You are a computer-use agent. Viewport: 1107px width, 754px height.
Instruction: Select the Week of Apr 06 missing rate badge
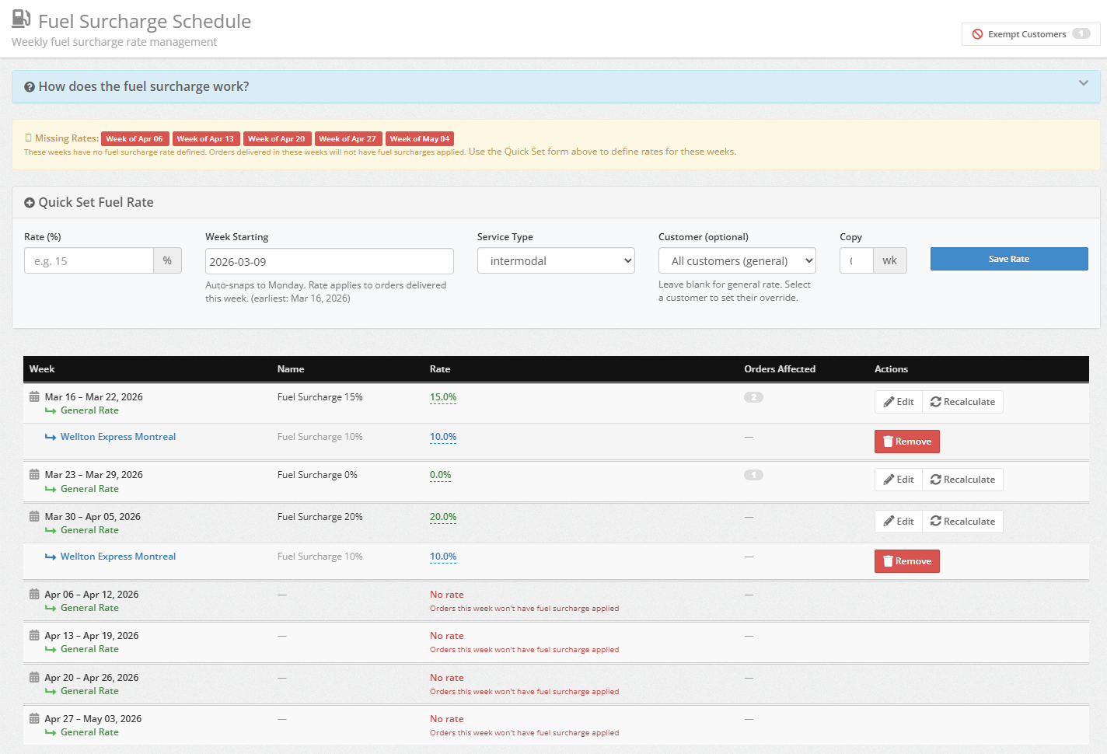click(x=134, y=138)
